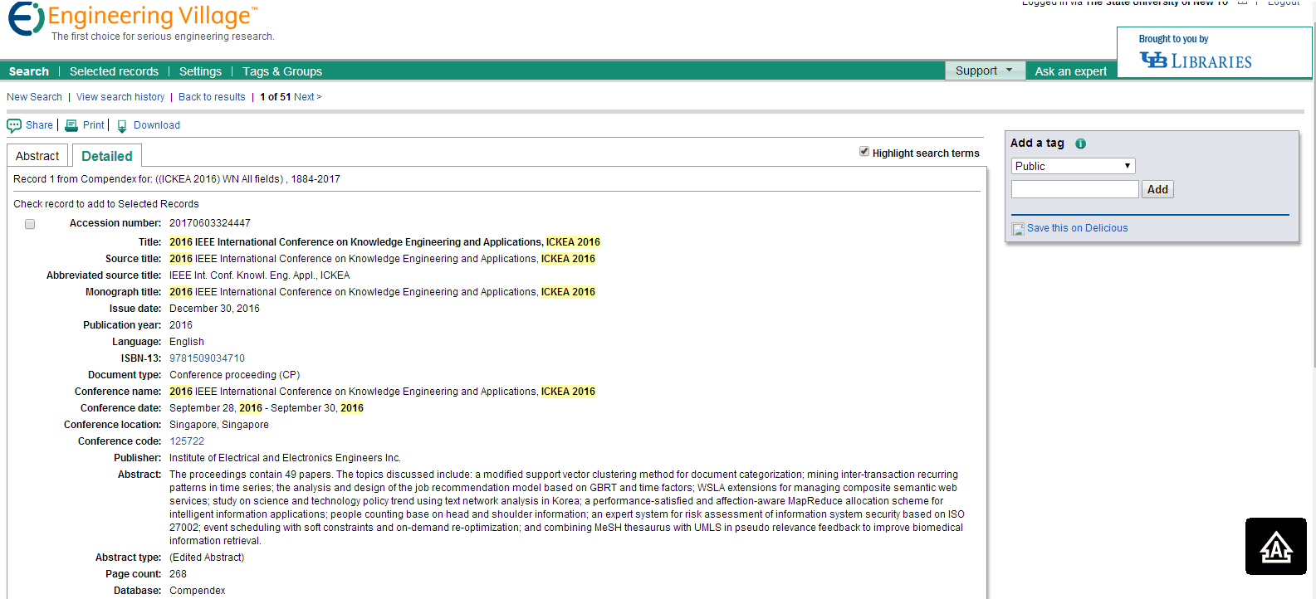Click abbreviated source title IEEE Int. Conf. text
This screenshot has width=1316, height=599.
pyautogui.click(x=260, y=275)
